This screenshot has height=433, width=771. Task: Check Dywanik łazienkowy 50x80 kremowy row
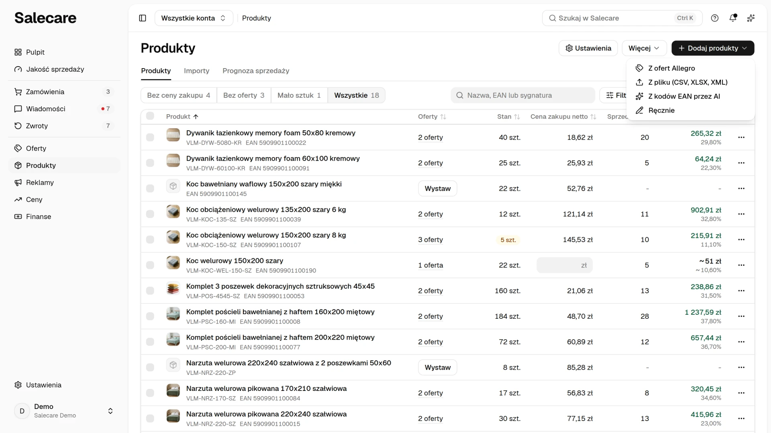[150, 138]
